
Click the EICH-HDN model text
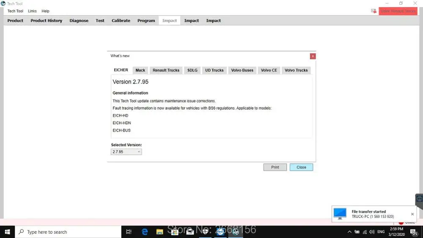click(122, 123)
